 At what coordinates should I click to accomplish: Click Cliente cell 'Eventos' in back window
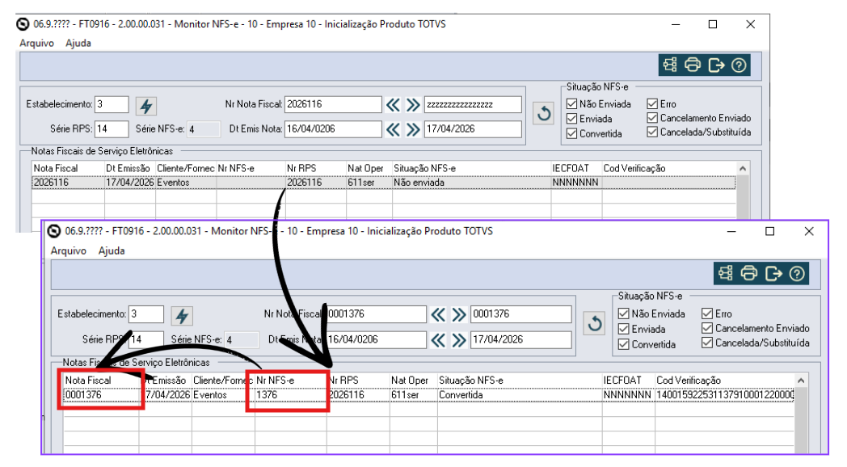tap(186, 183)
